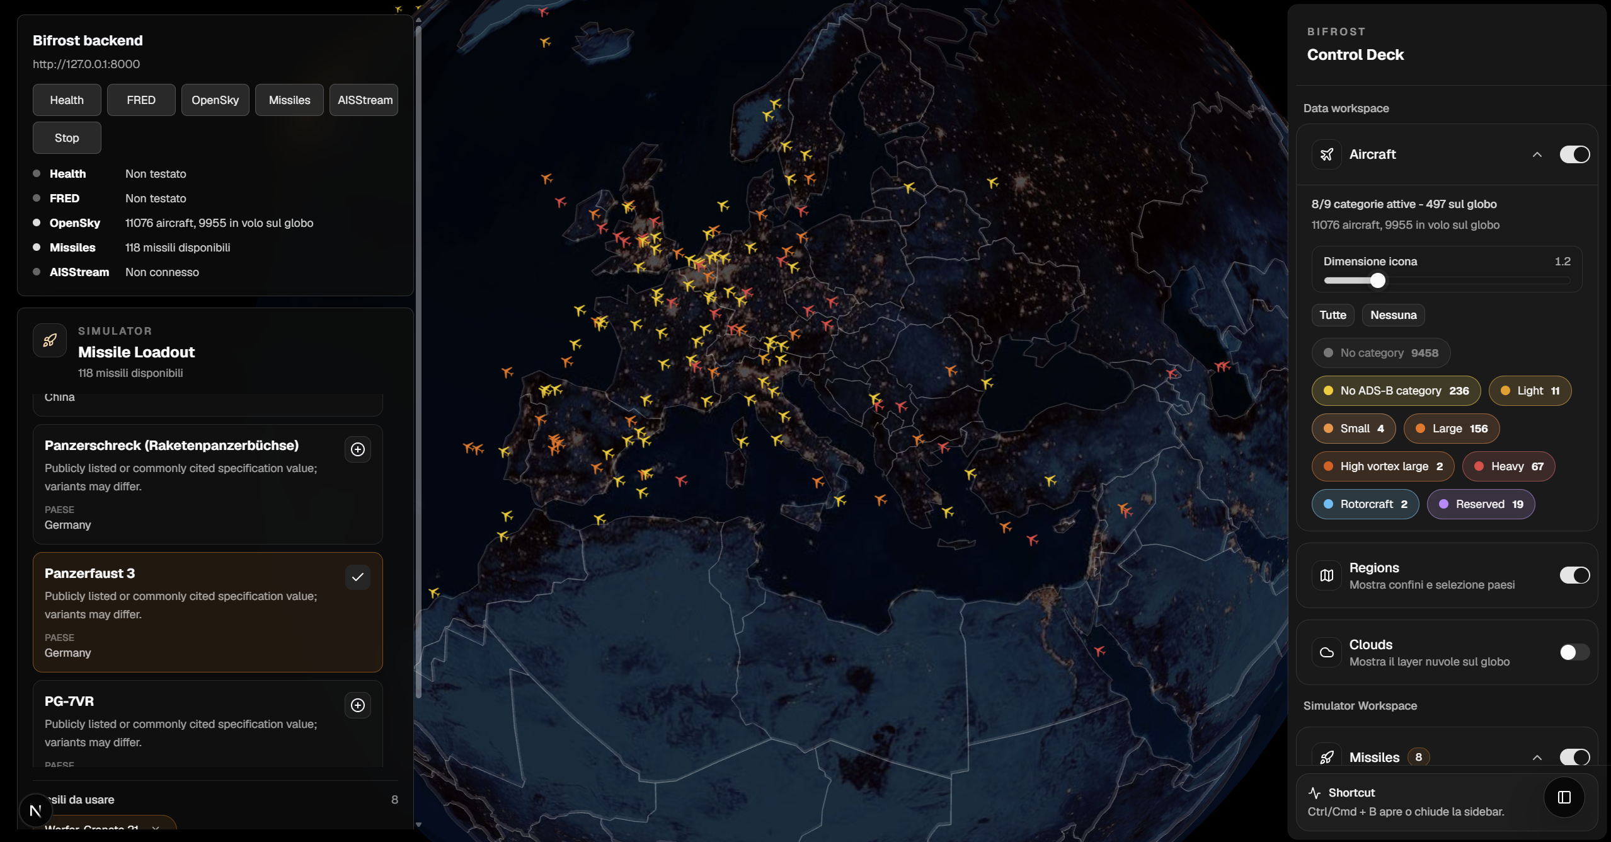
Task: Click the AISStream backend button
Action: click(x=364, y=100)
